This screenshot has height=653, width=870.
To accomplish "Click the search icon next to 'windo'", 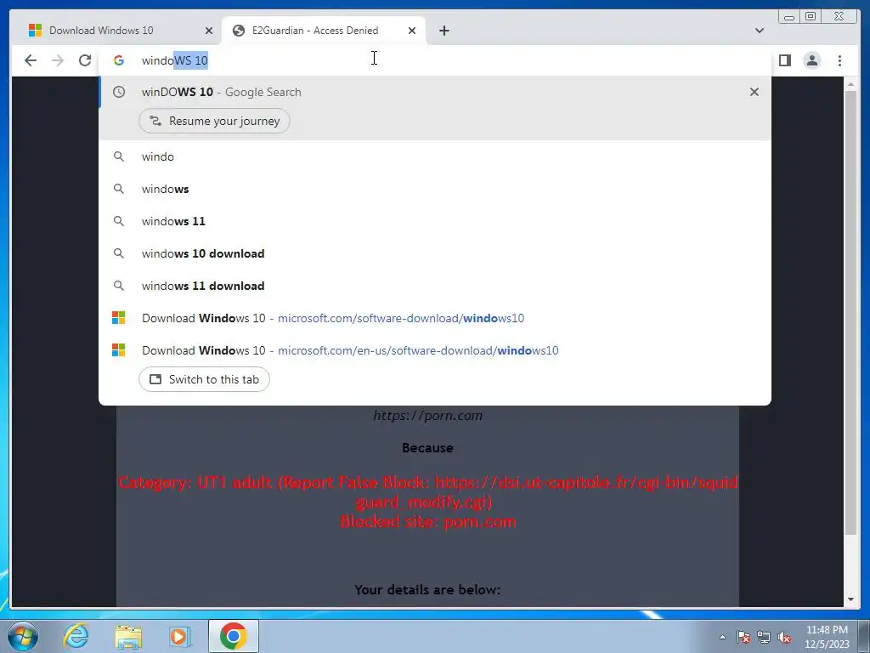I will point(119,156).
